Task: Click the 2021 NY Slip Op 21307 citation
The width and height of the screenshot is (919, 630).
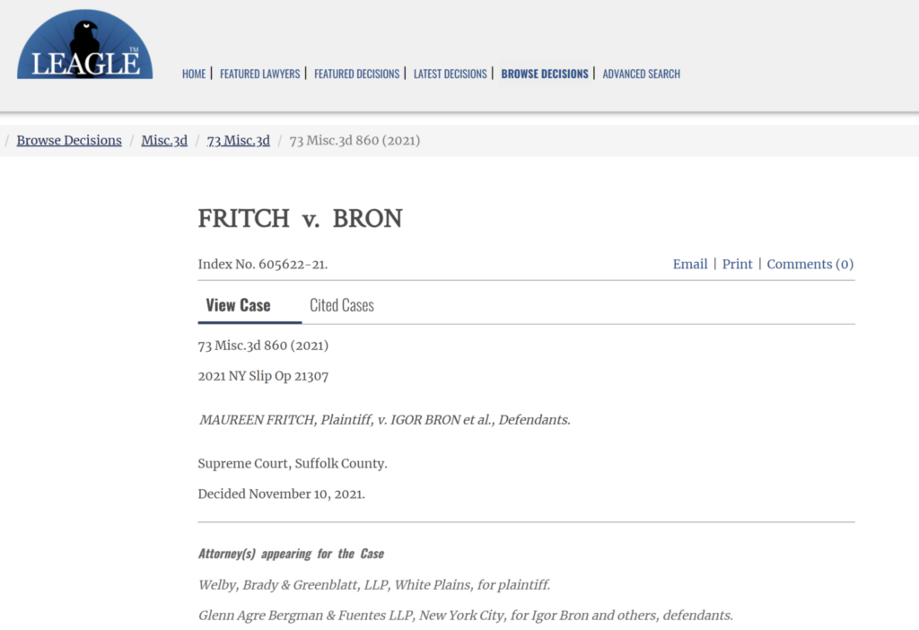Action: point(263,376)
